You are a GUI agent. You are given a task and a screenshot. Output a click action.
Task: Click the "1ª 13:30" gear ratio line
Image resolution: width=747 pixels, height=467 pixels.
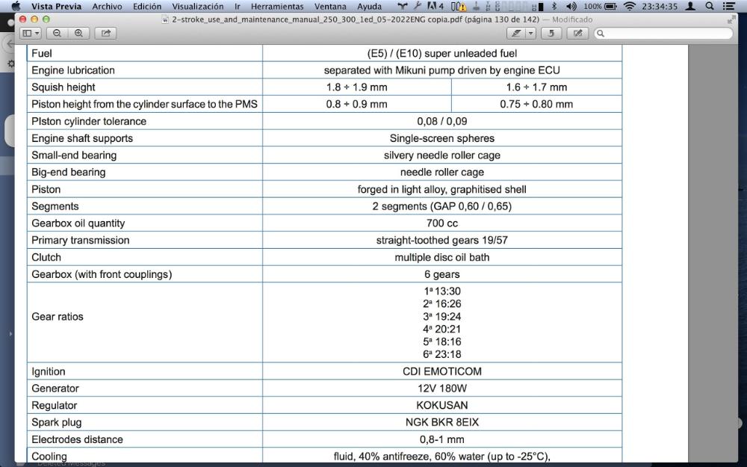tap(441, 291)
